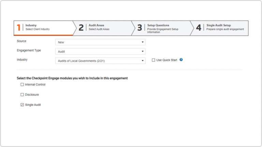Uncheck the Single Audit module checkbox
The image size is (262, 147).
[22, 105]
